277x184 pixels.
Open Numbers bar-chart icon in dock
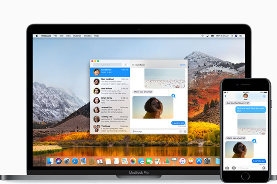click(166, 161)
